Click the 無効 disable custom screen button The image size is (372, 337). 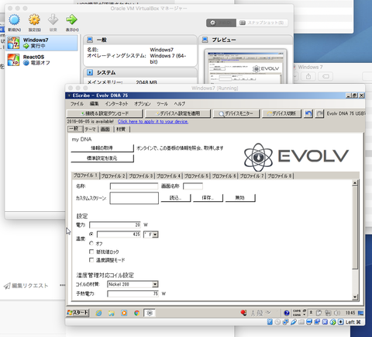click(240, 198)
